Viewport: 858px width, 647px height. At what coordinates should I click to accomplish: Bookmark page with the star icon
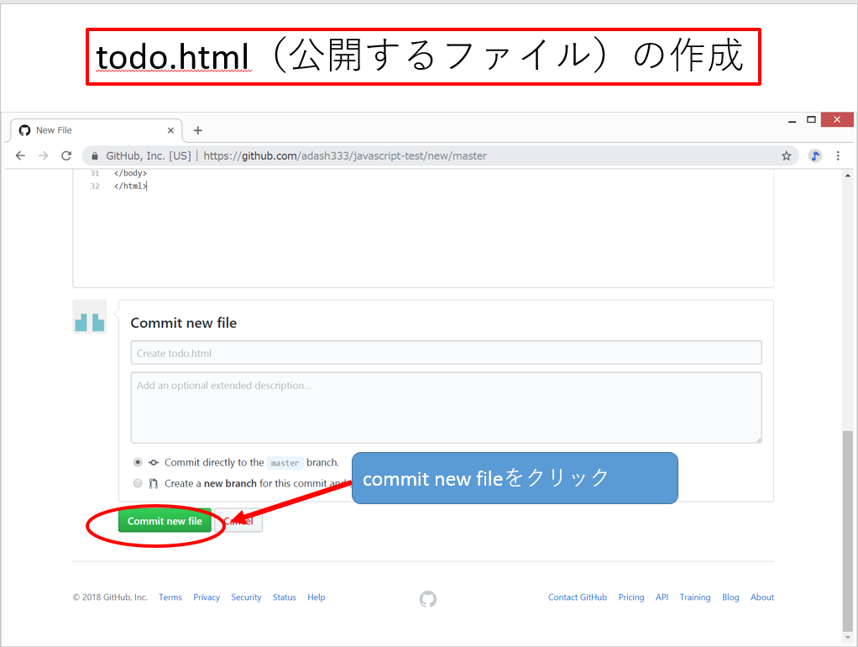click(787, 155)
